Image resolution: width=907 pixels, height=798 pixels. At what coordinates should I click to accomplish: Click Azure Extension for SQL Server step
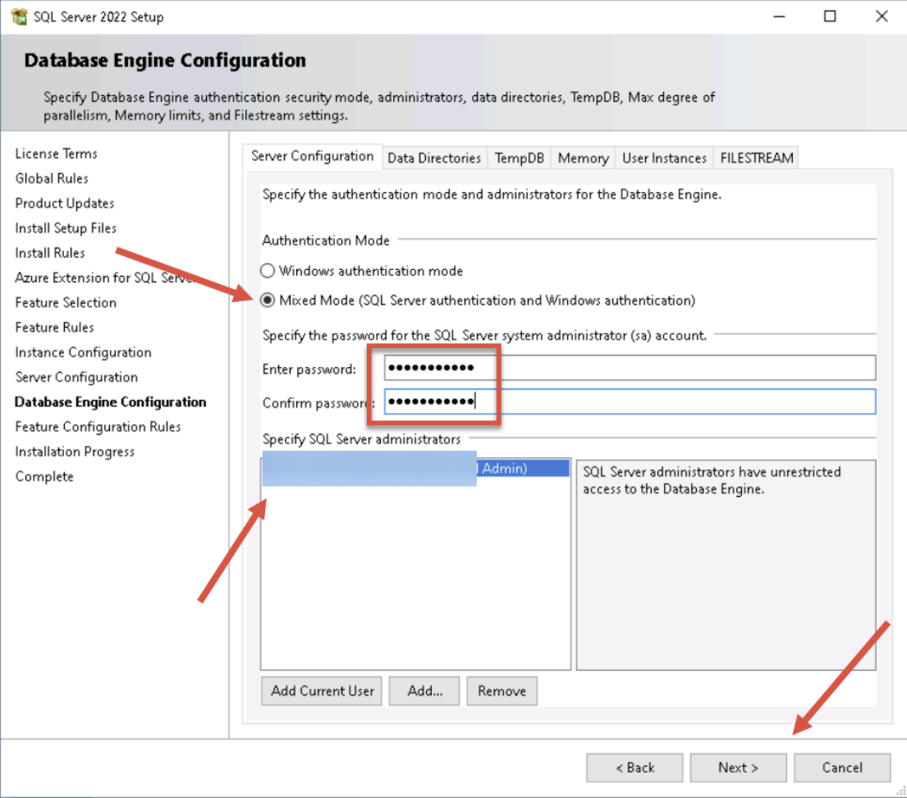[105, 277]
